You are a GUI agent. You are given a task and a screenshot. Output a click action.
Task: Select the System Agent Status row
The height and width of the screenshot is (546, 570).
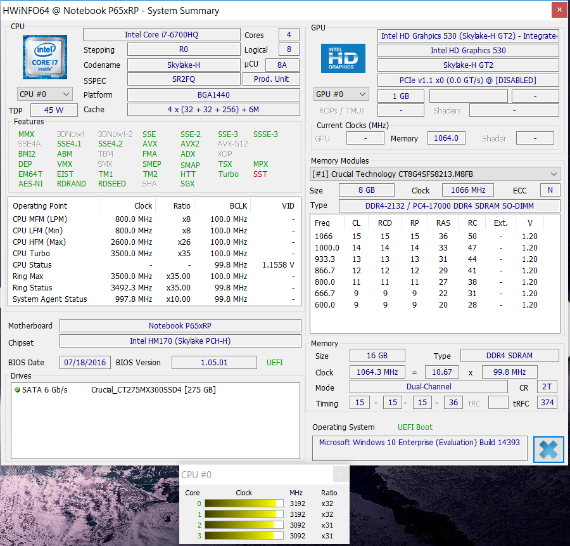[155, 299]
